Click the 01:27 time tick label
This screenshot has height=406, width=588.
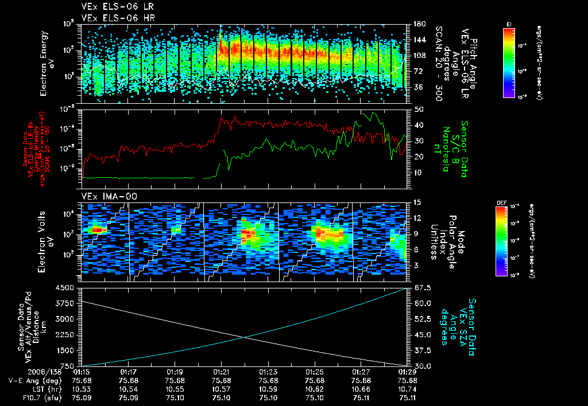[361, 372]
